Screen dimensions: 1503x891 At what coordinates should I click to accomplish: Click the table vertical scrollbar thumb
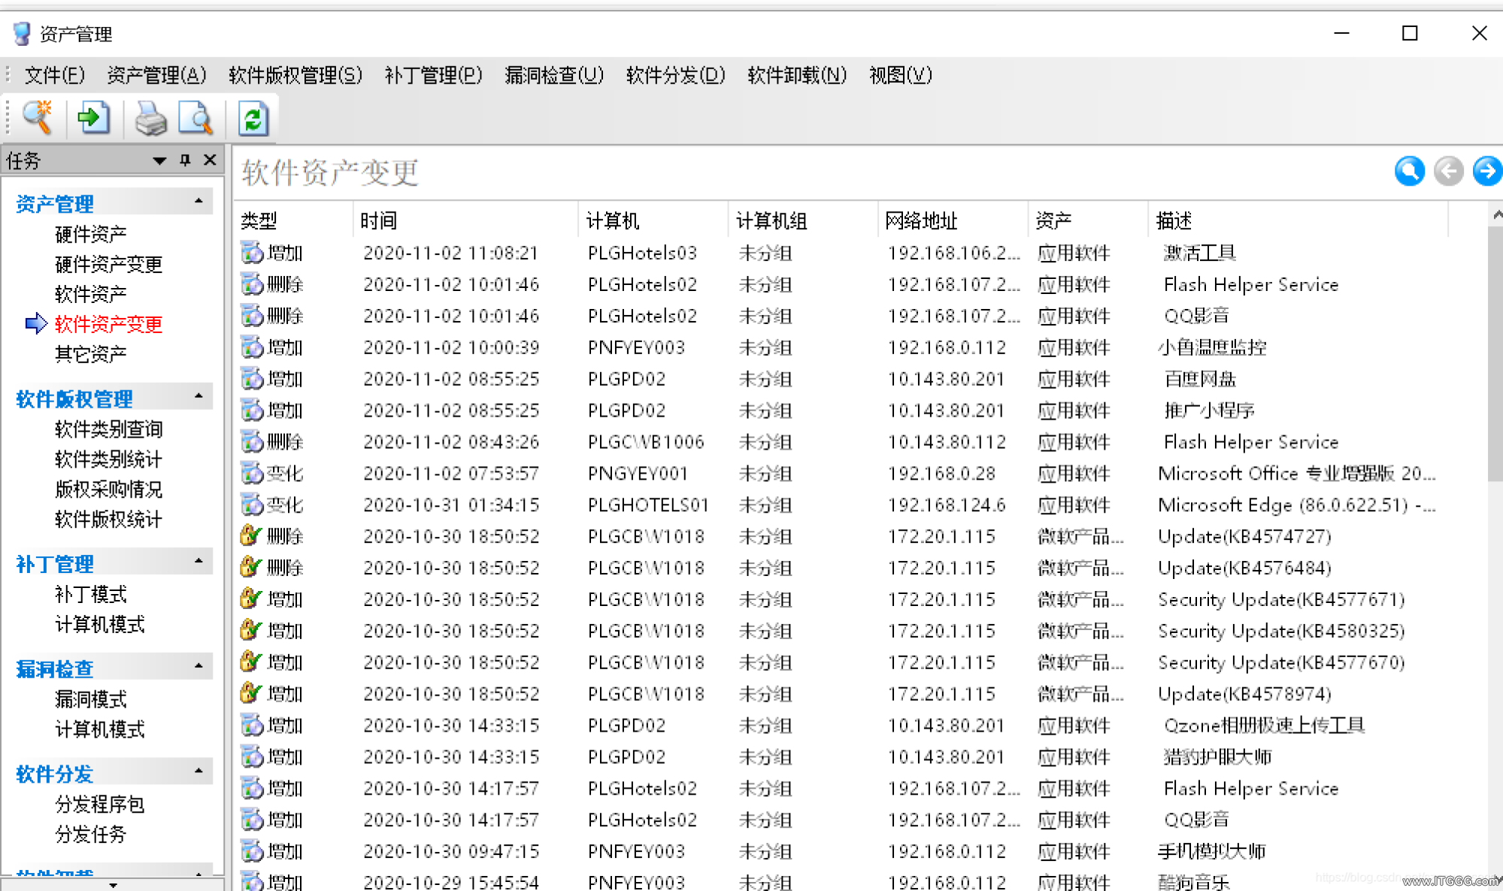(1495, 353)
